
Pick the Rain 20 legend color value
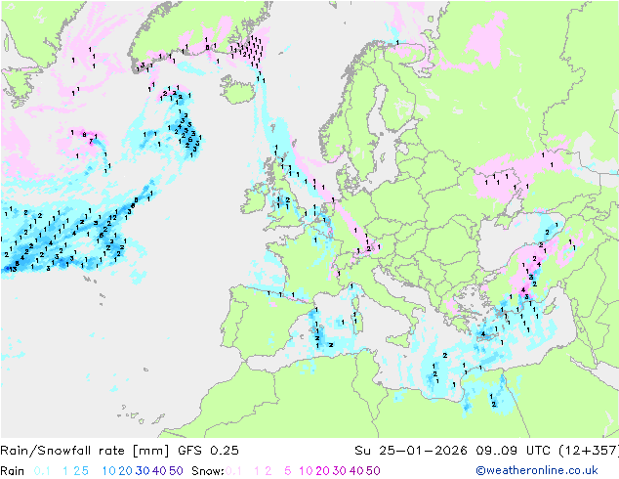pyautogui.click(x=126, y=471)
